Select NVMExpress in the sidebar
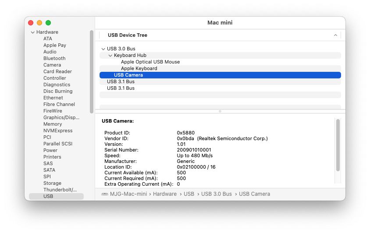Viewport: 370px width, 233px height. [x=58, y=131]
